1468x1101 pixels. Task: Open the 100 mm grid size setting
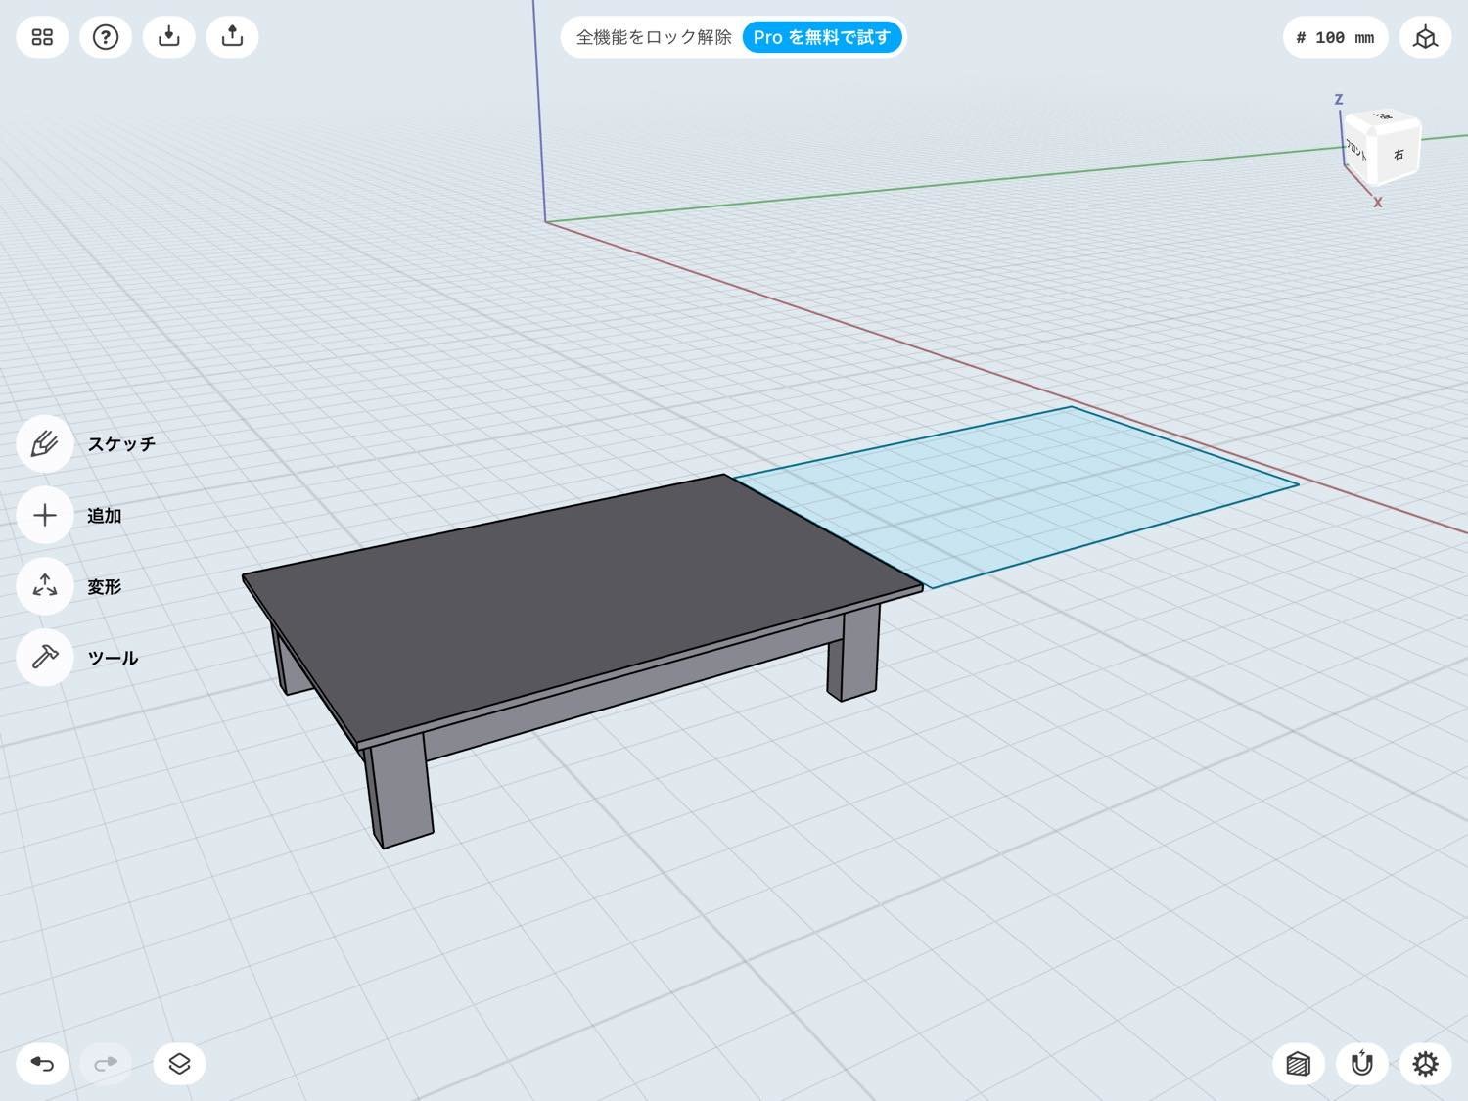1335,37
